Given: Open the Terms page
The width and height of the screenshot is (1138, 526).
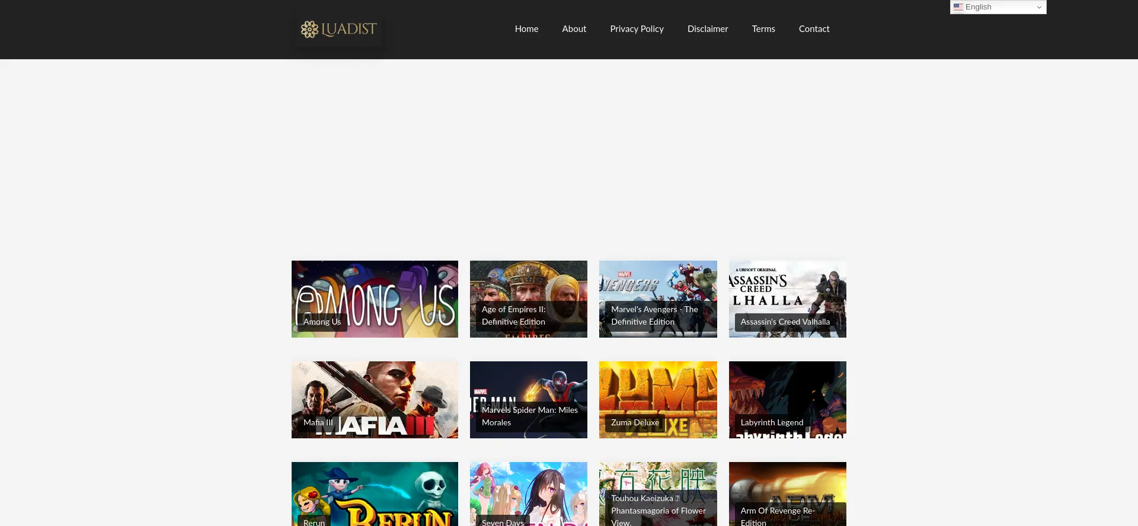Looking at the screenshot, I should [x=763, y=29].
